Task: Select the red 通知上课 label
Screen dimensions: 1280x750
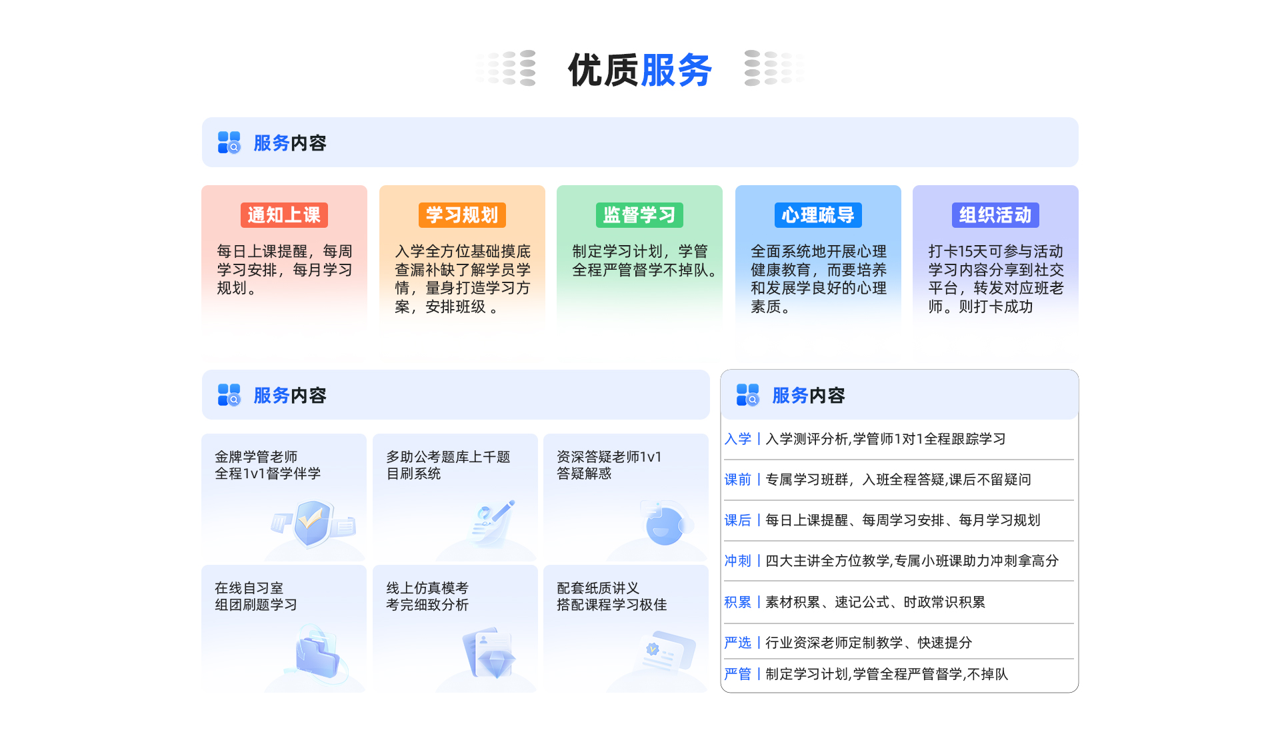Action: coord(284,215)
